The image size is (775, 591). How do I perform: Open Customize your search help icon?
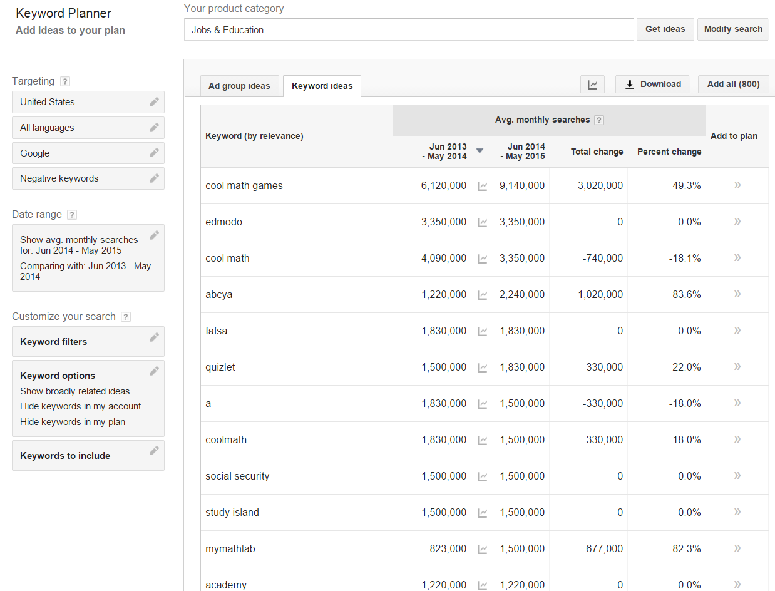[x=126, y=317]
